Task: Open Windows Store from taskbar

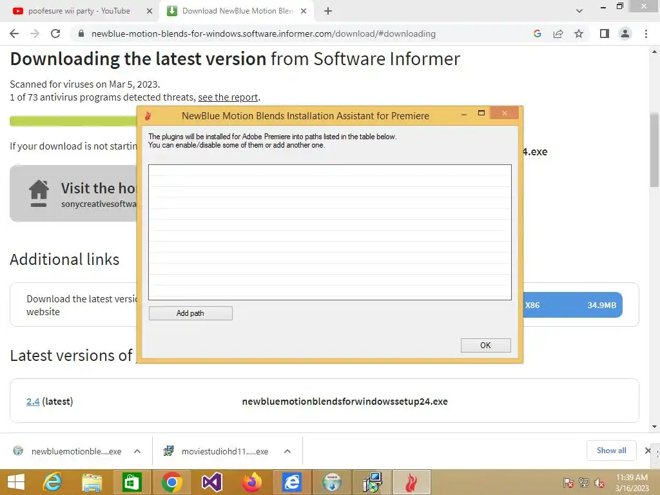Action: [x=131, y=482]
